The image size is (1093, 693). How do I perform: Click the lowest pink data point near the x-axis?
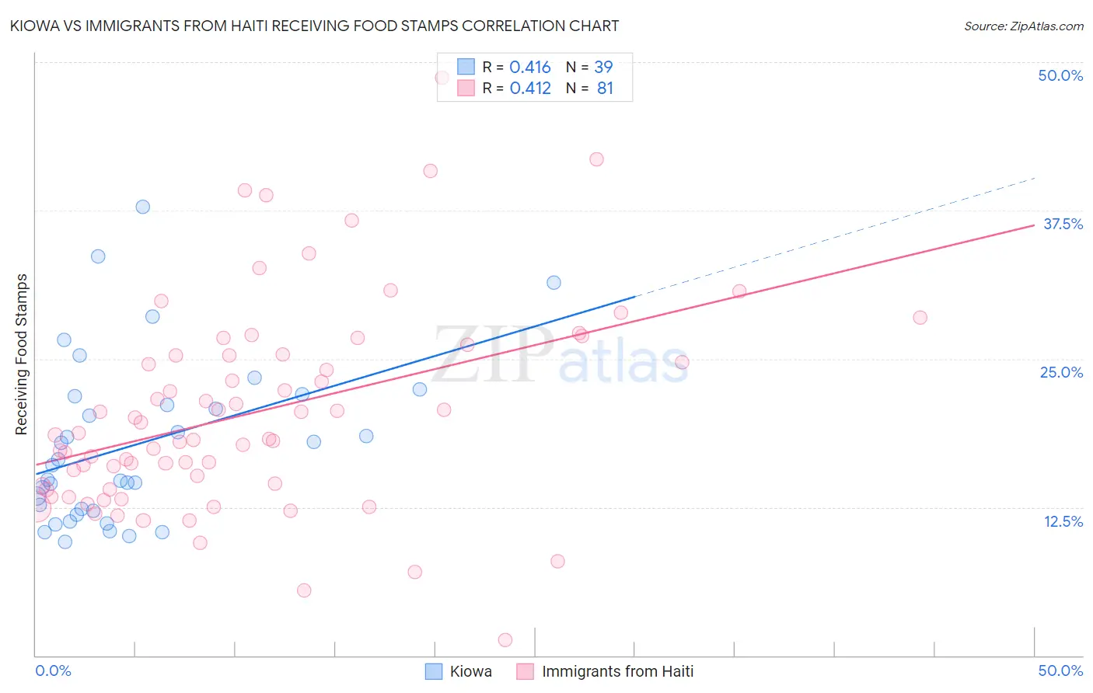pyautogui.click(x=505, y=640)
